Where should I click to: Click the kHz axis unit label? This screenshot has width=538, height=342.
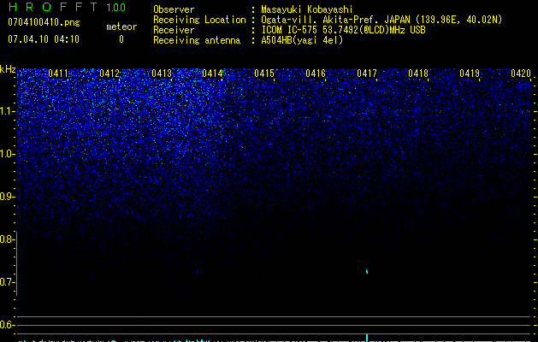pos(8,69)
